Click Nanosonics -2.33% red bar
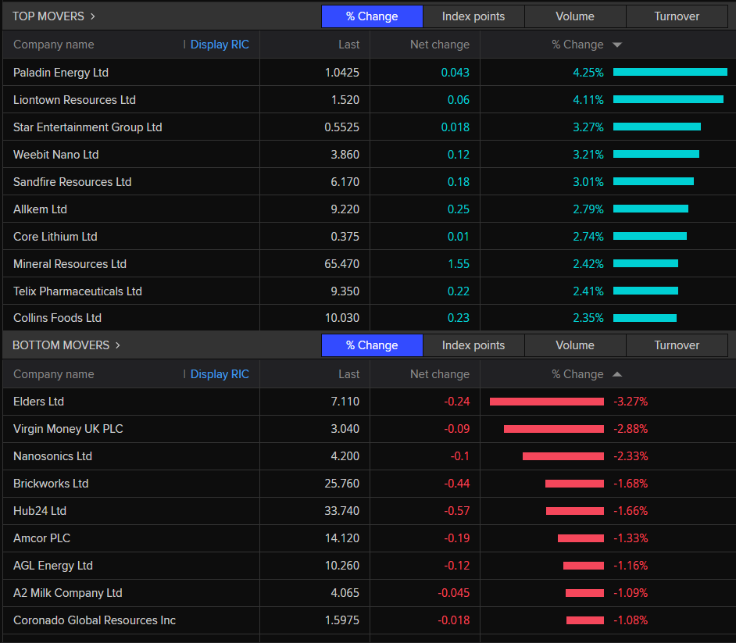 coord(563,456)
